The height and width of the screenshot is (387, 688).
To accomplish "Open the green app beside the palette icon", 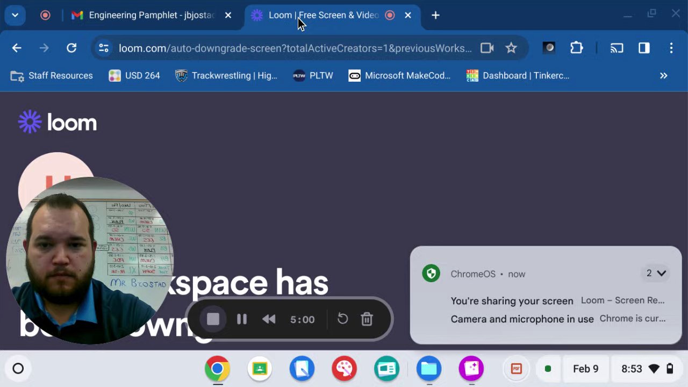I will pyautogui.click(x=386, y=369).
